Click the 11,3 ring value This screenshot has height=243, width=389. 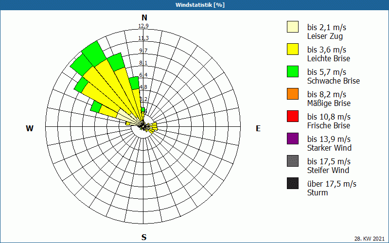point(143,38)
